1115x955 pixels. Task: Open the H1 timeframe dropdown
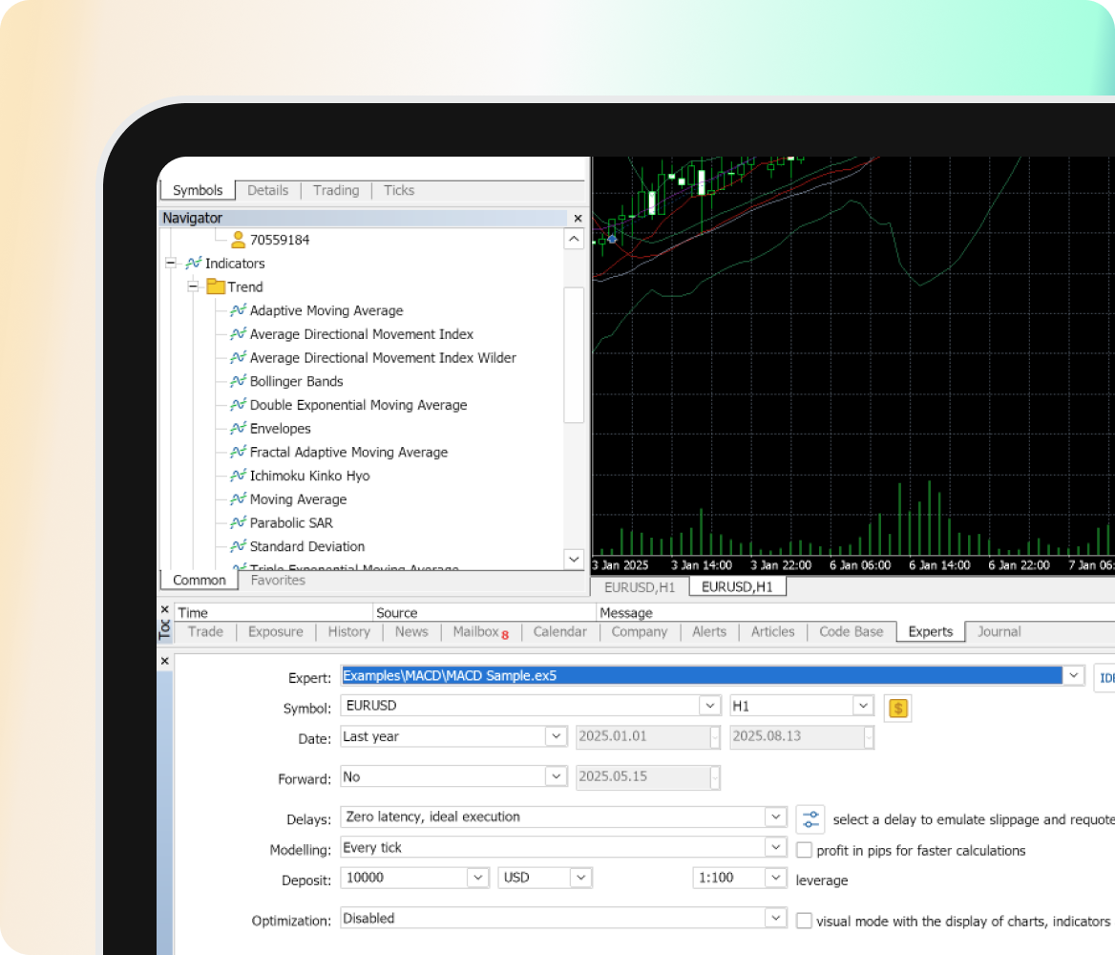point(863,707)
